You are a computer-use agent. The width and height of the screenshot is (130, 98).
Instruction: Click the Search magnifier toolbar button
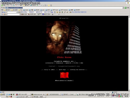tap(20, 5)
